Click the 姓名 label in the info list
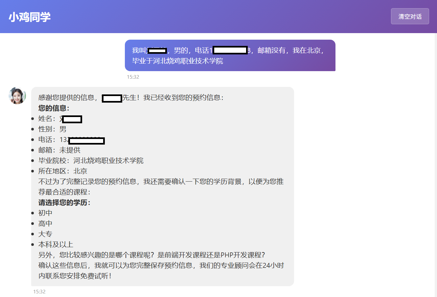The image size is (437, 297). (x=45, y=119)
